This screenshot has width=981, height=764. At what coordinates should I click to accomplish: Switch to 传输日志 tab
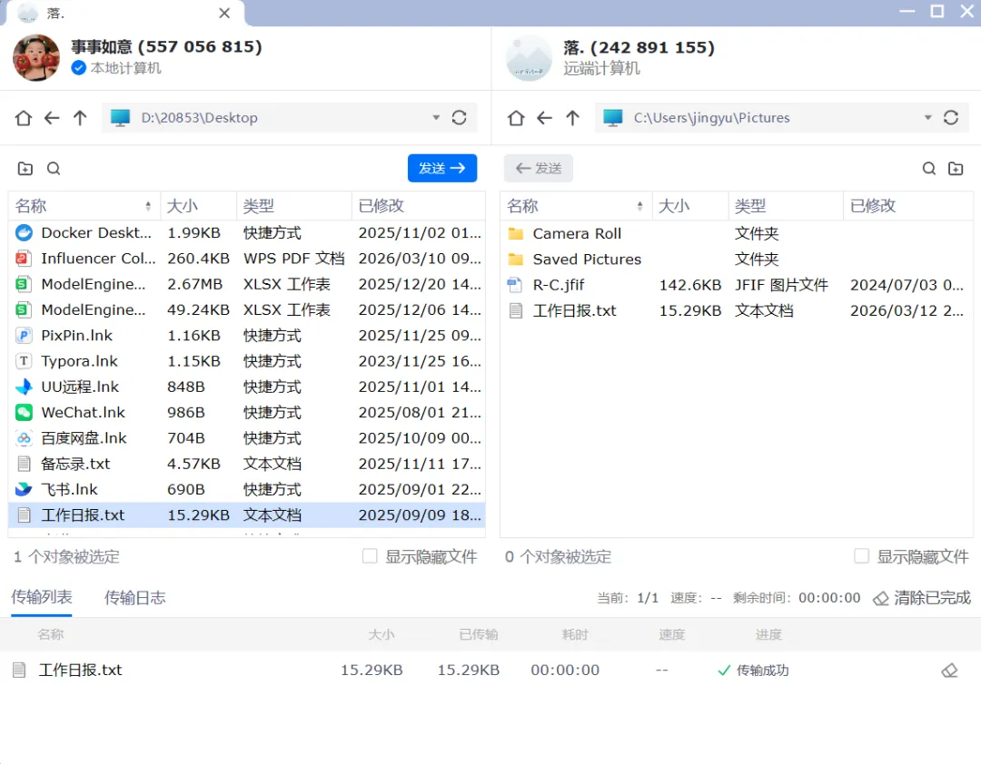point(134,598)
